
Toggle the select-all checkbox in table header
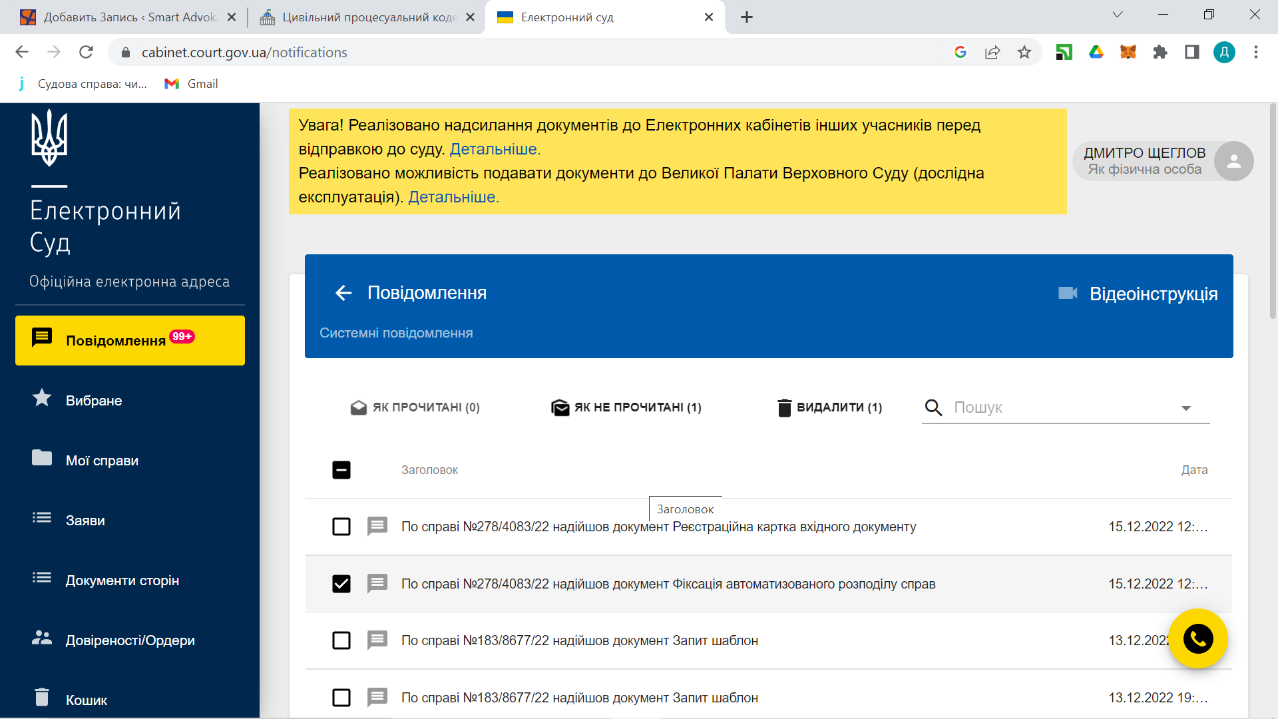(341, 470)
